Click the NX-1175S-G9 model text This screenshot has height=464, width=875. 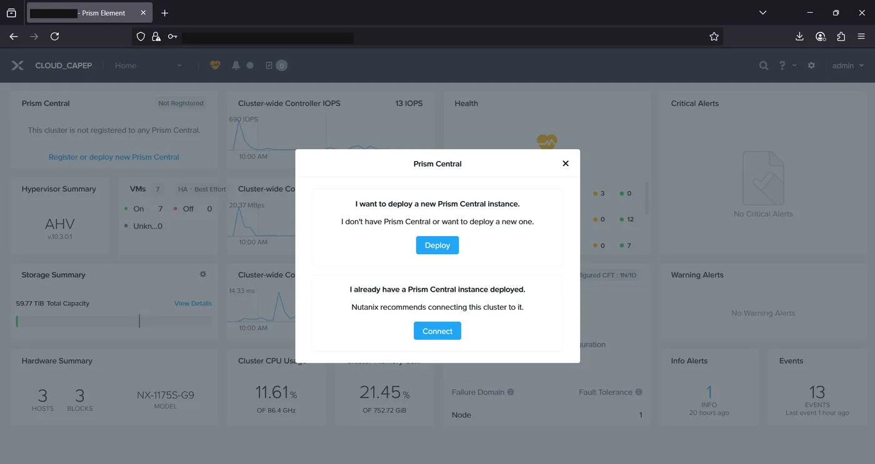[x=166, y=395]
